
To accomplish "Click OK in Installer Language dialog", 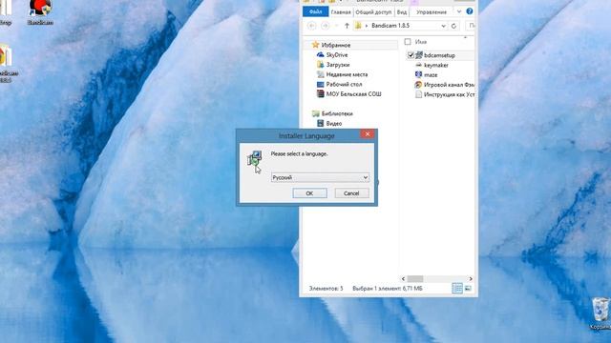I will [309, 193].
